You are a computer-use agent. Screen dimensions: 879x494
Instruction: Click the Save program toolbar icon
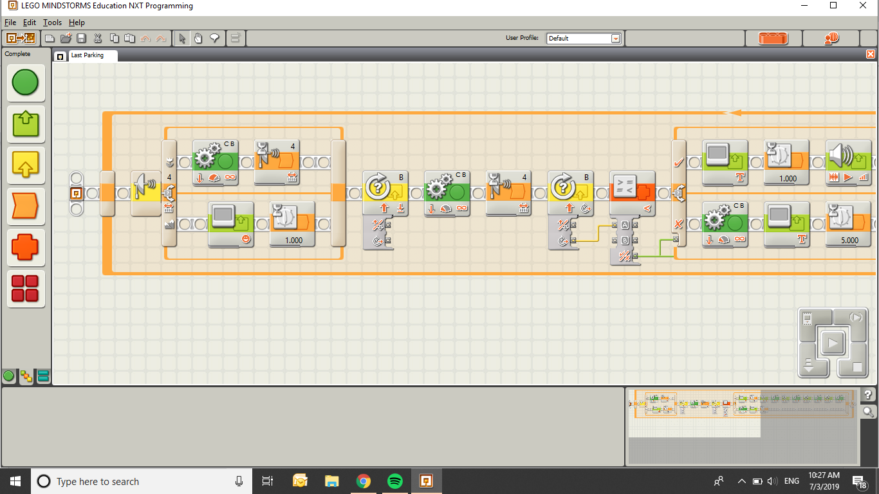pos(82,39)
